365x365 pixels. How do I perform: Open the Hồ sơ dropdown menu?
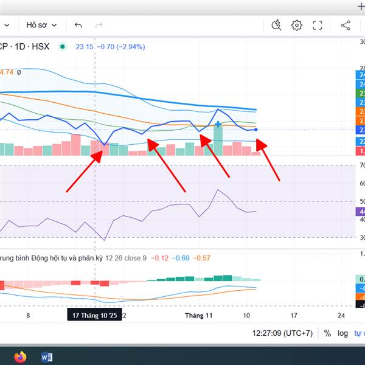[41, 25]
